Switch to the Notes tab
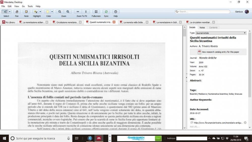 pyautogui.click(x=202, y=27)
